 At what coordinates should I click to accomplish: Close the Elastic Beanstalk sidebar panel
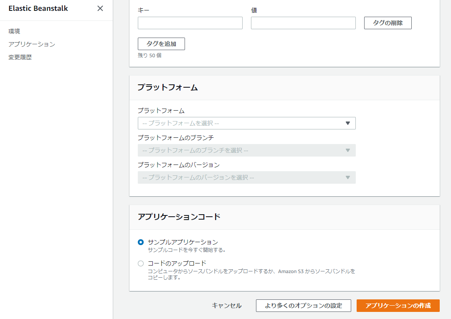pos(100,8)
